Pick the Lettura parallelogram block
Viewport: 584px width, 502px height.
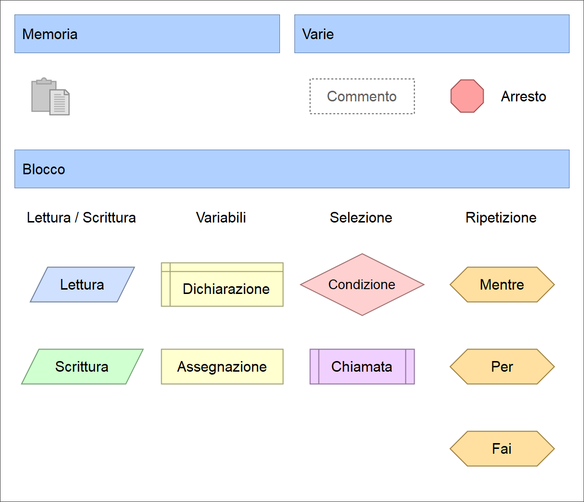(x=82, y=285)
